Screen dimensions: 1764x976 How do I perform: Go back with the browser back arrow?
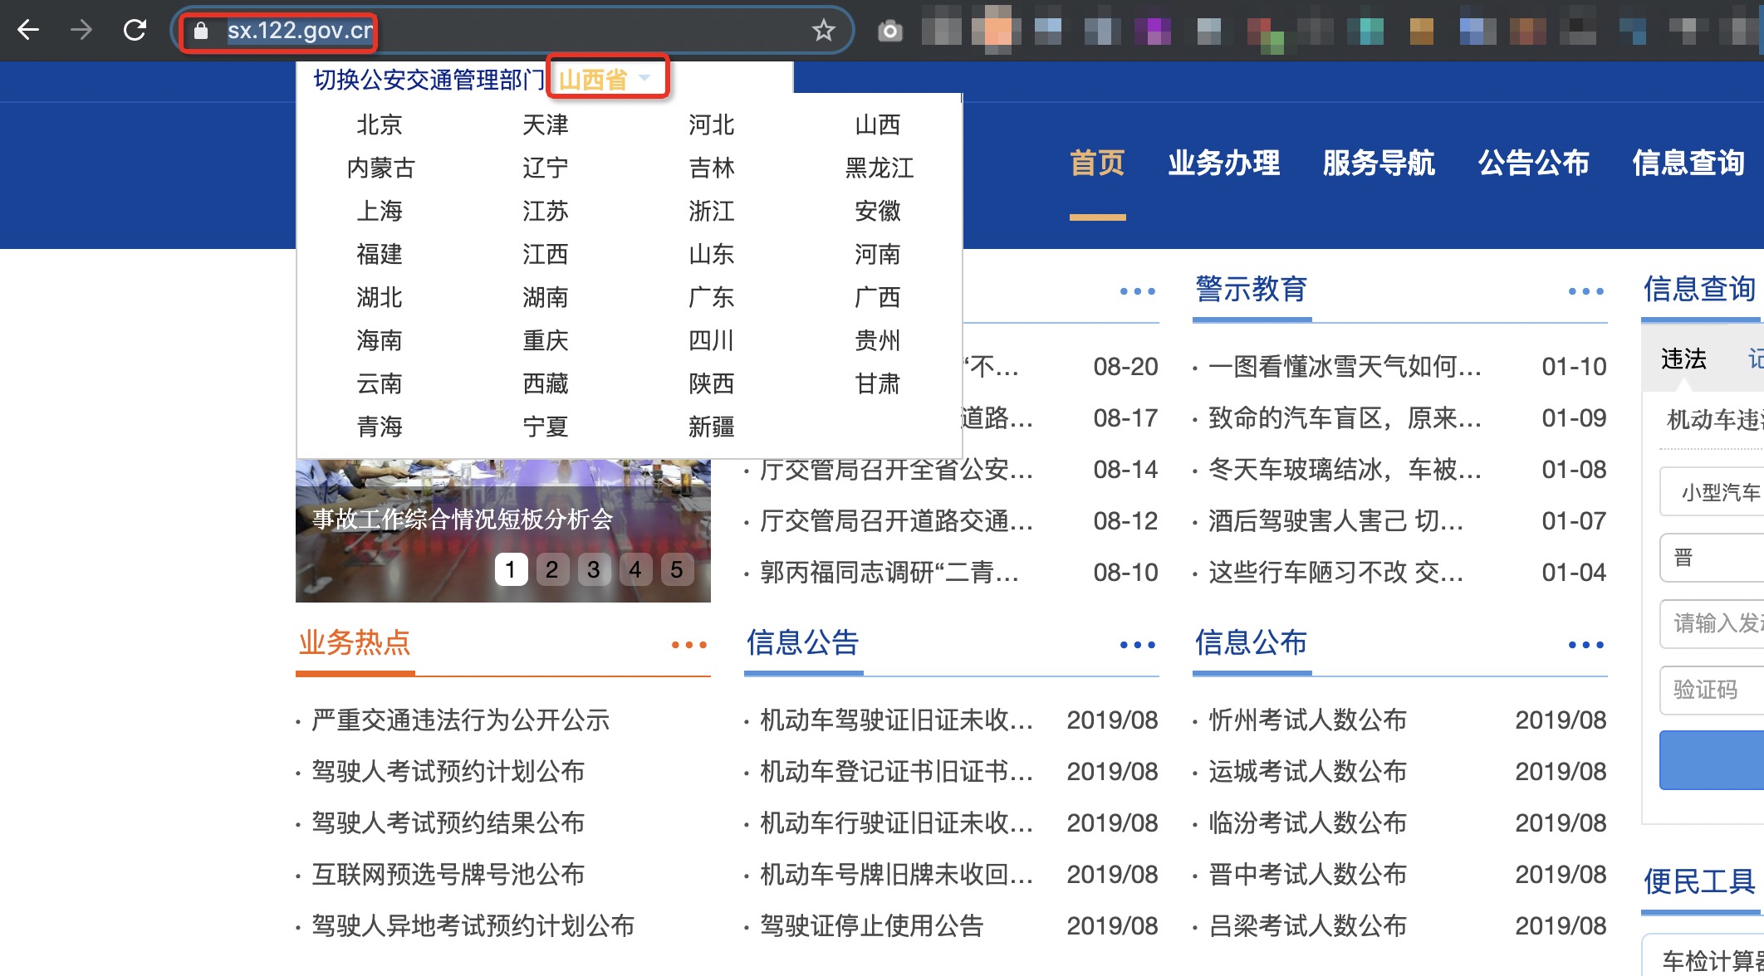[x=28, y=31]
